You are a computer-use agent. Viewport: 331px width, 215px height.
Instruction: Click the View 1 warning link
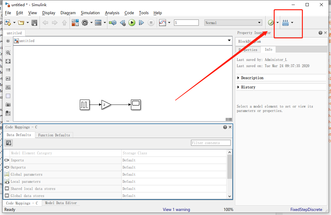click(x=176, y=209)
